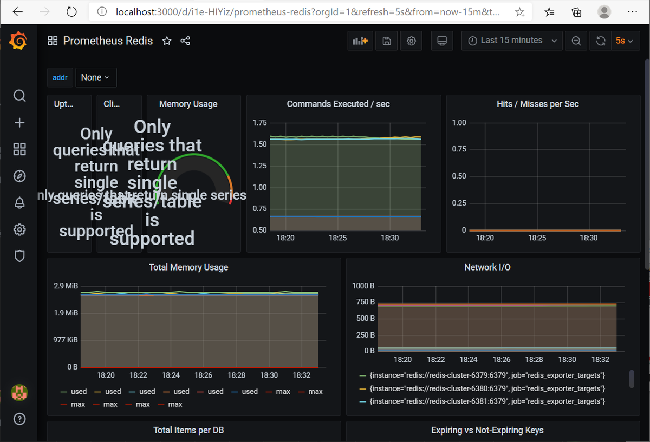Open browser profile avatar

604,12
